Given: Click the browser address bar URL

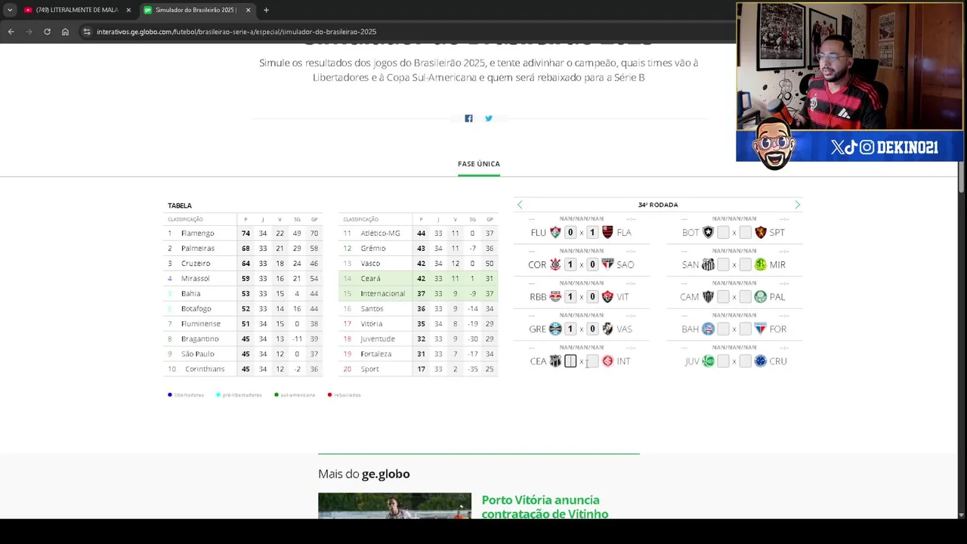Looking at the screenshot, I should click(x=236, y=32).
